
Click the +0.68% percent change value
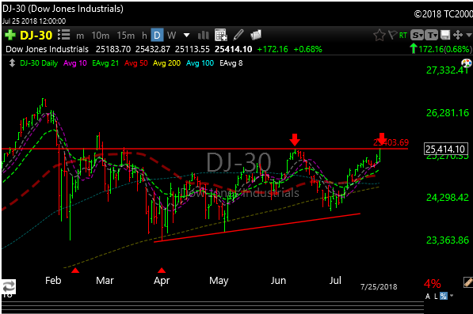[x=307, y=49]
